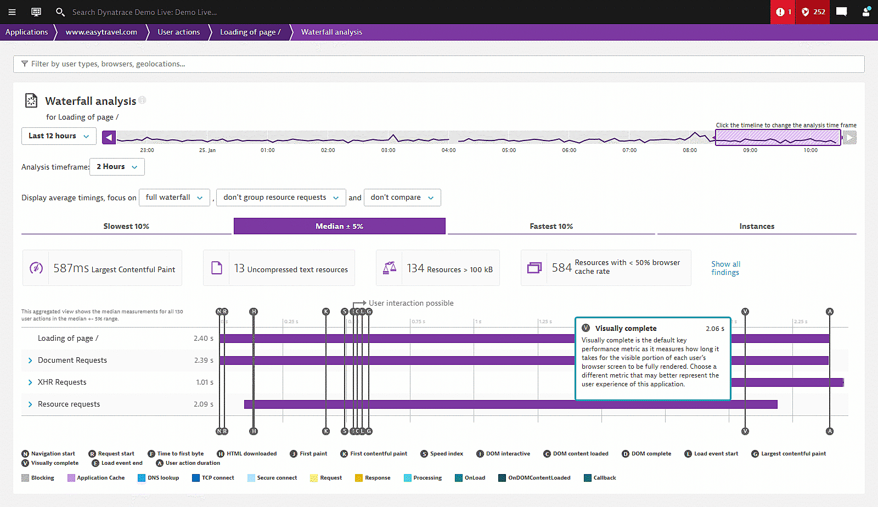This screenshot has width=878, height=507.
Task: Open the chat message icon
Action: tap(841, 12)
